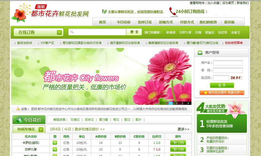This screenshot has width=261, height=156.
Task: Click the red telephone hotline icon
Action: (173, 12)
